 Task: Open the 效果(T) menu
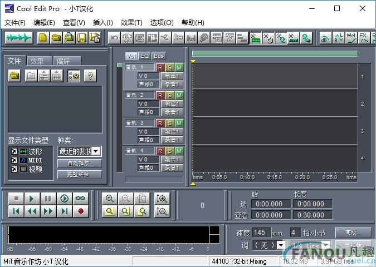click(131, 23)
